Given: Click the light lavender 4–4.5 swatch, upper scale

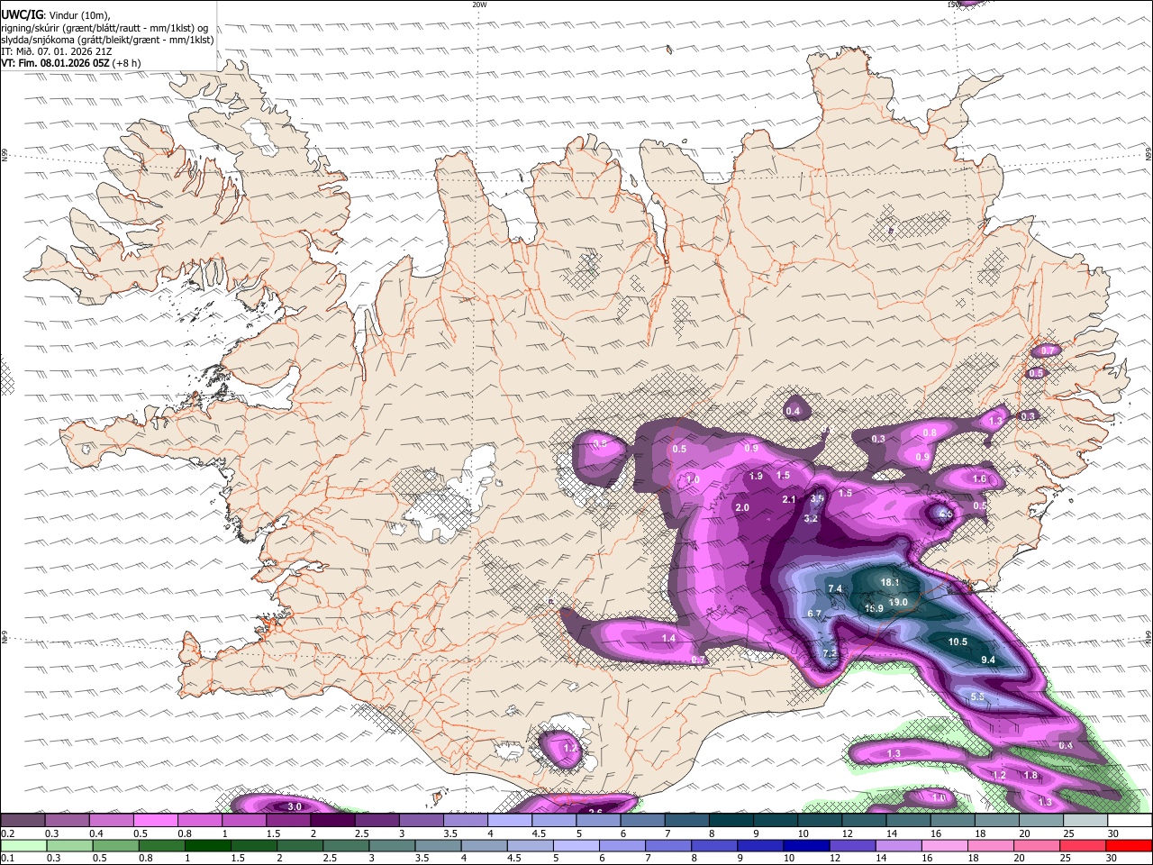Looking at the screenshot, I should click(510, 821).
